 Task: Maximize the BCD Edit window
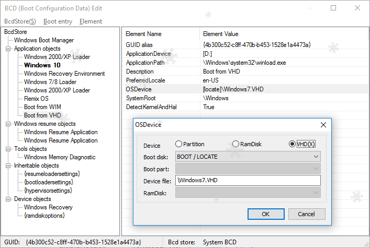point(333,8)
